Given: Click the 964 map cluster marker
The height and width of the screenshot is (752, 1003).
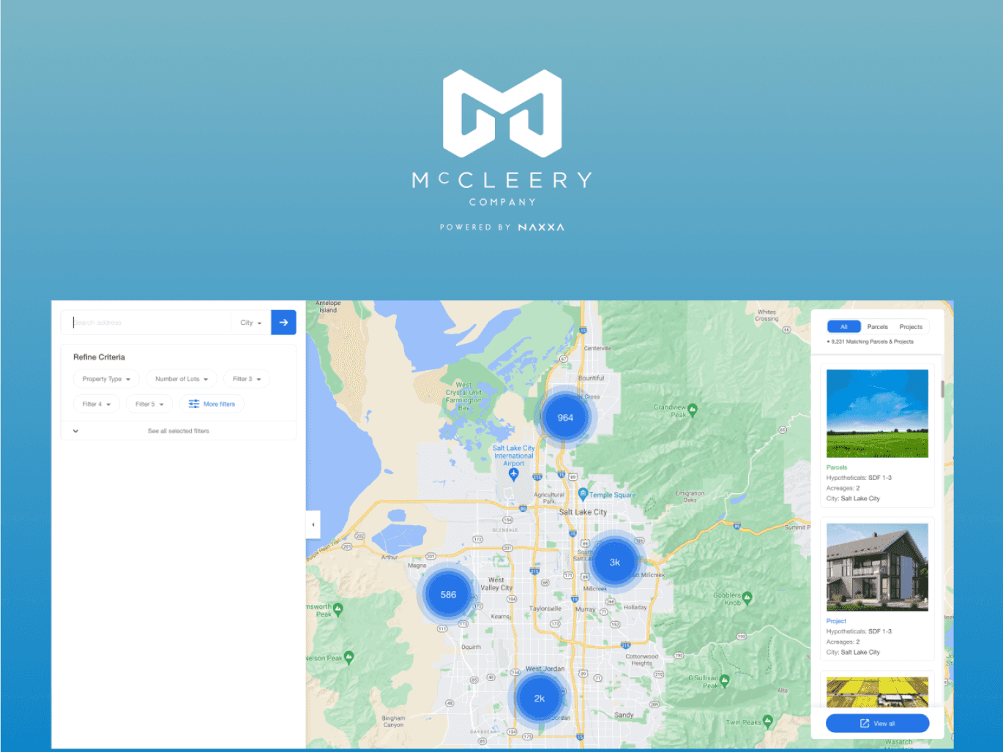Looking at the screenshot, I should coord(565,418).
